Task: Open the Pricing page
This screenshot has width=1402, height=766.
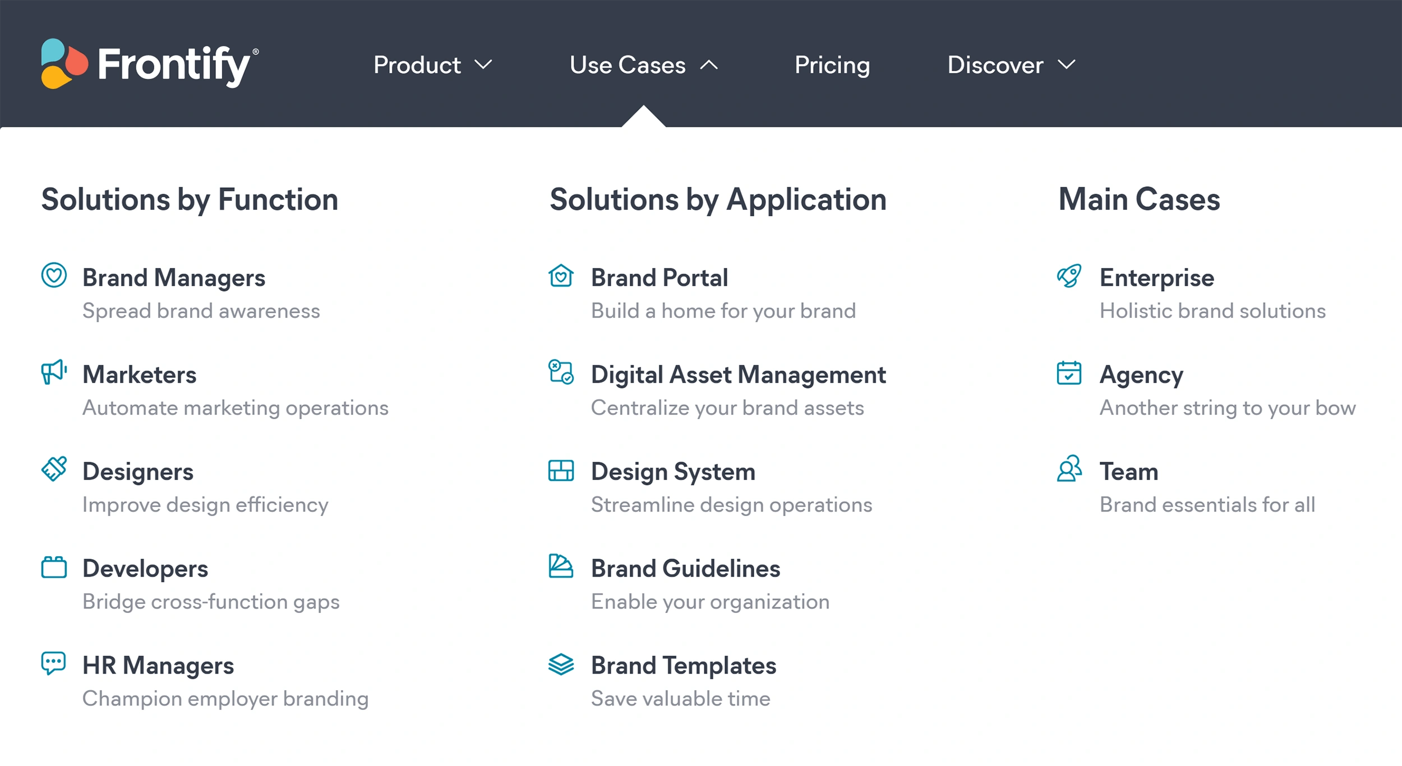Action: (x=832, y=65)
